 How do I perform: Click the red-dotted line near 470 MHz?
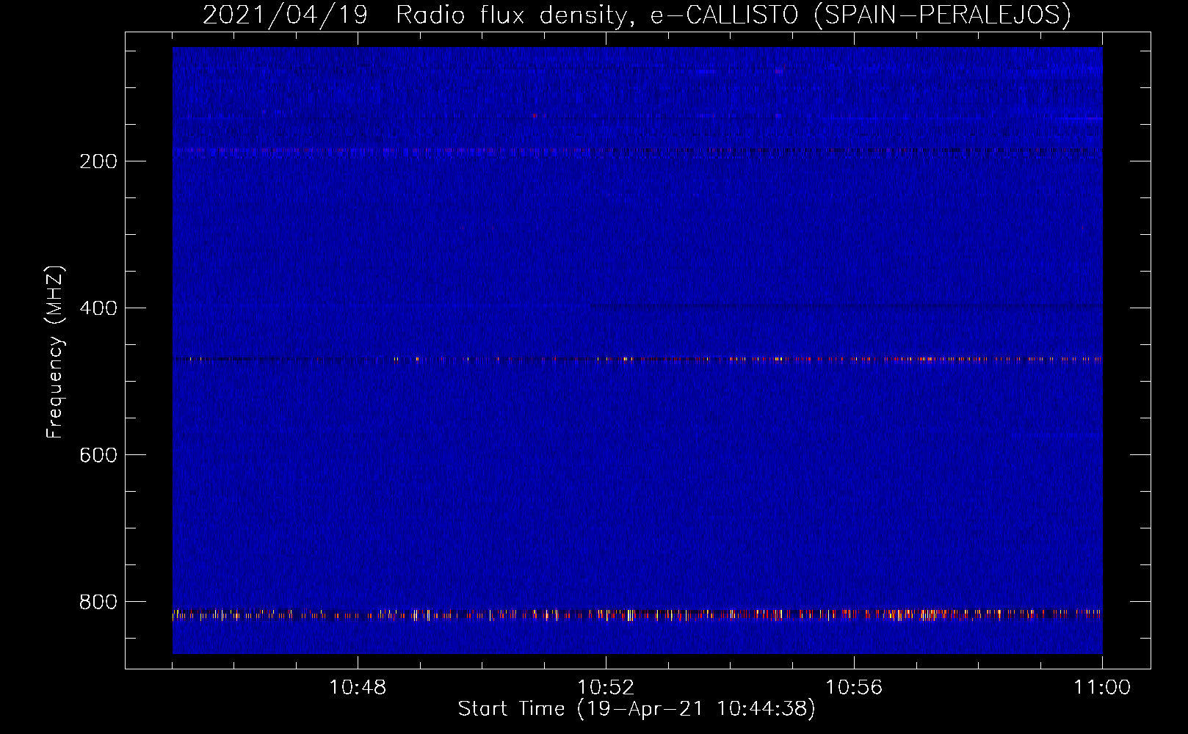[x=734, y=360]
